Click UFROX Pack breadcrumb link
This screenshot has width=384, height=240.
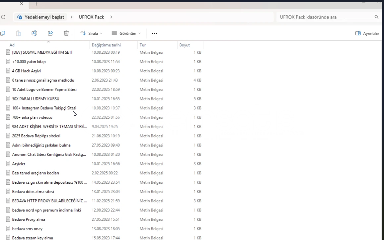click(x=91, y=17)
